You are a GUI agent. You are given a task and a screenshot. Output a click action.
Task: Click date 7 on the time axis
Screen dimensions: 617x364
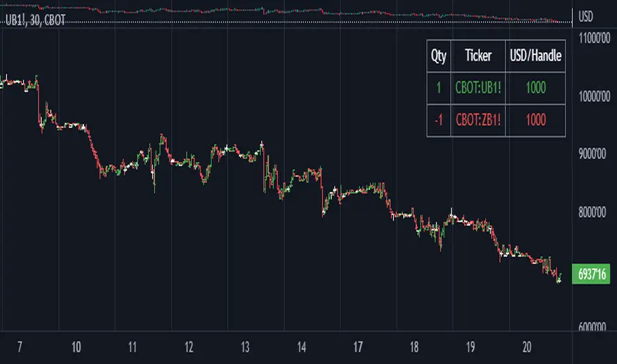(20, 348)
